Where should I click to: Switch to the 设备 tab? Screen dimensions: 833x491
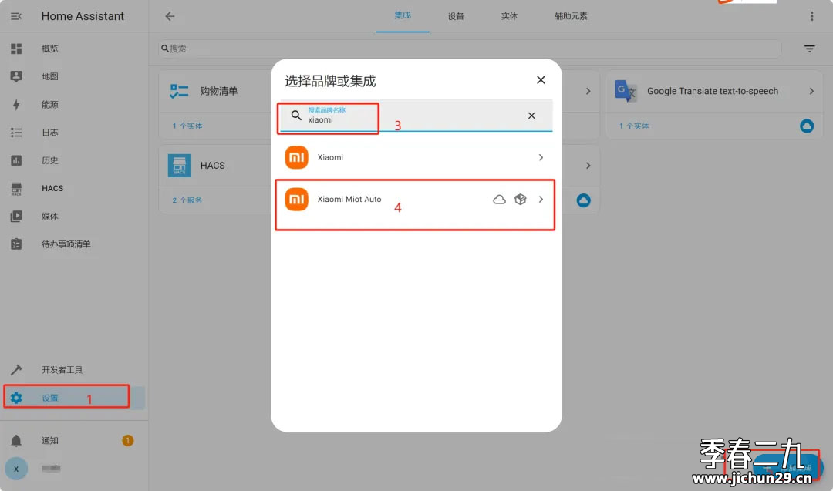[456, 16]
